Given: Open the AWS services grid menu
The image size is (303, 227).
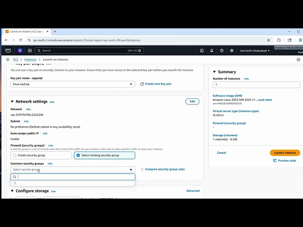Looking at the screenshot, I should (30, 51).
